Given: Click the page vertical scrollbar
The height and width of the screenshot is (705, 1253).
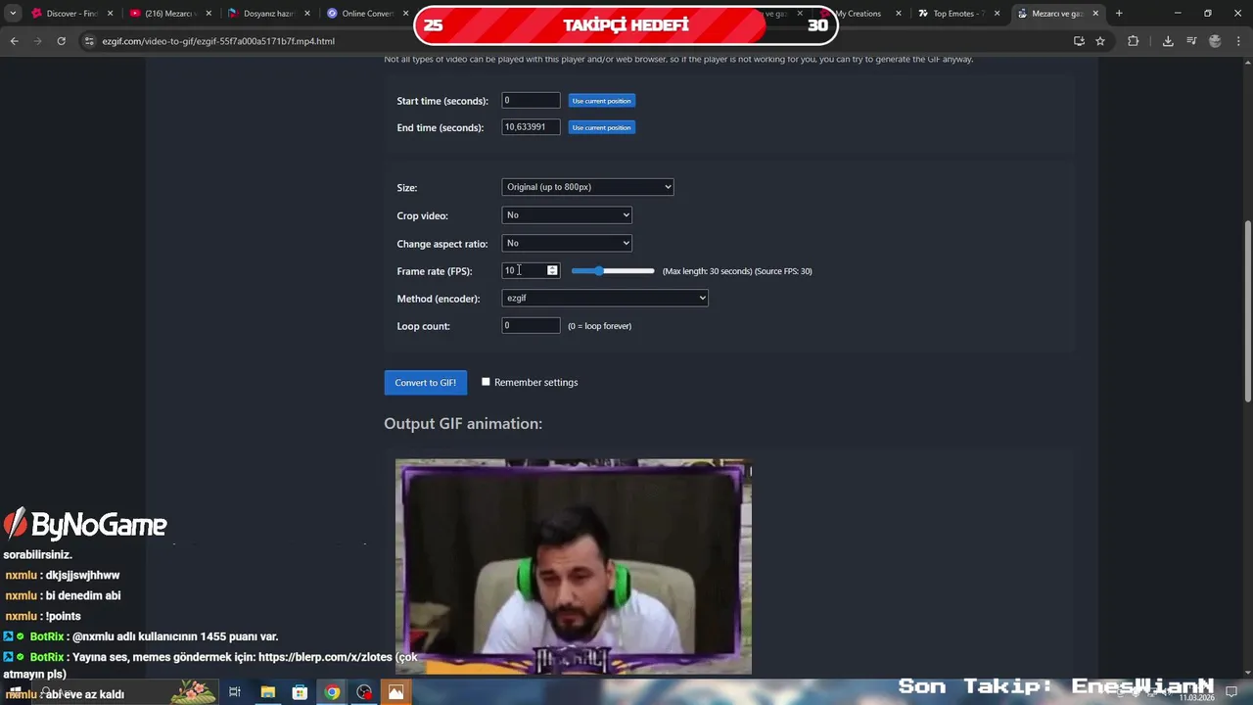Looking at the screenshot, I should coord(1247,311).
